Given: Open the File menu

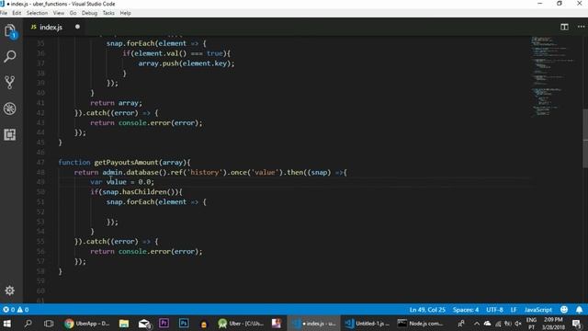Looking at the screenshot, I should (x=4, y=13).
